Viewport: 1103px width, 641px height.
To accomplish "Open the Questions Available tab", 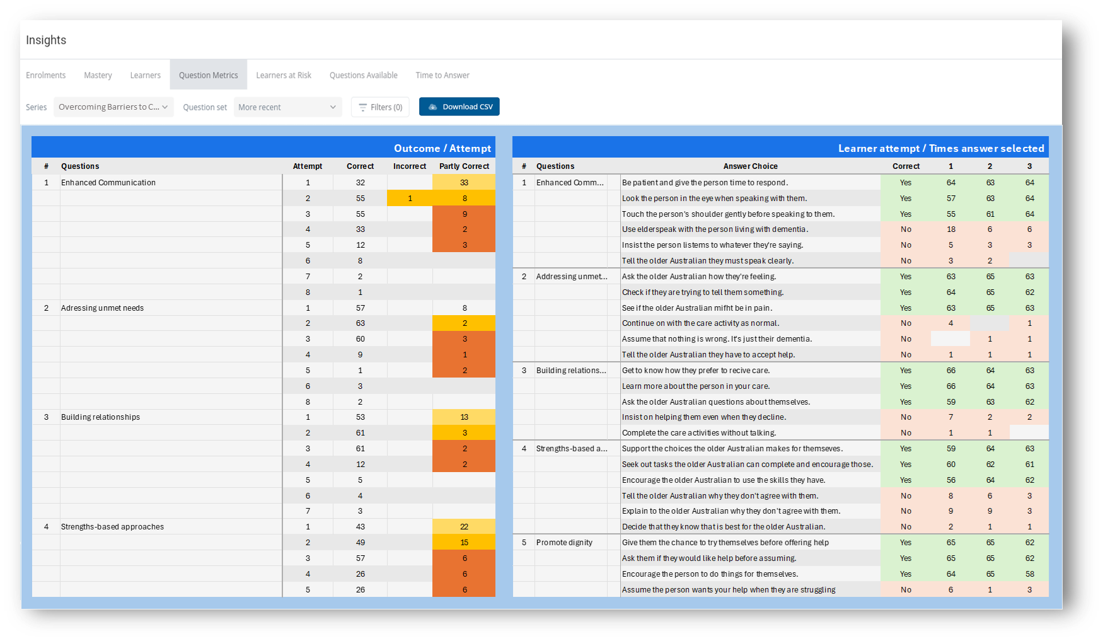I will (363, 76).
